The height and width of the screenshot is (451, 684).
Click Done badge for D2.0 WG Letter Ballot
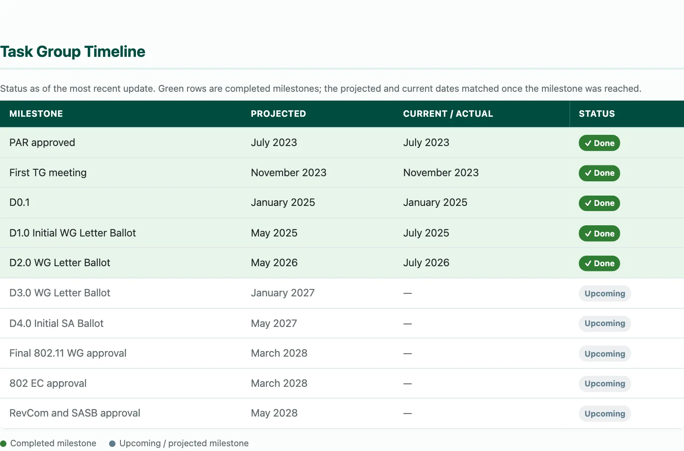tap(599, 263)
